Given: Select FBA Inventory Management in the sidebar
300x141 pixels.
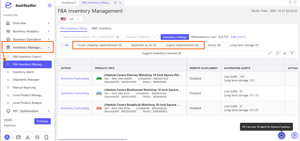Looking at the screenshot, I should coord(27,64).
